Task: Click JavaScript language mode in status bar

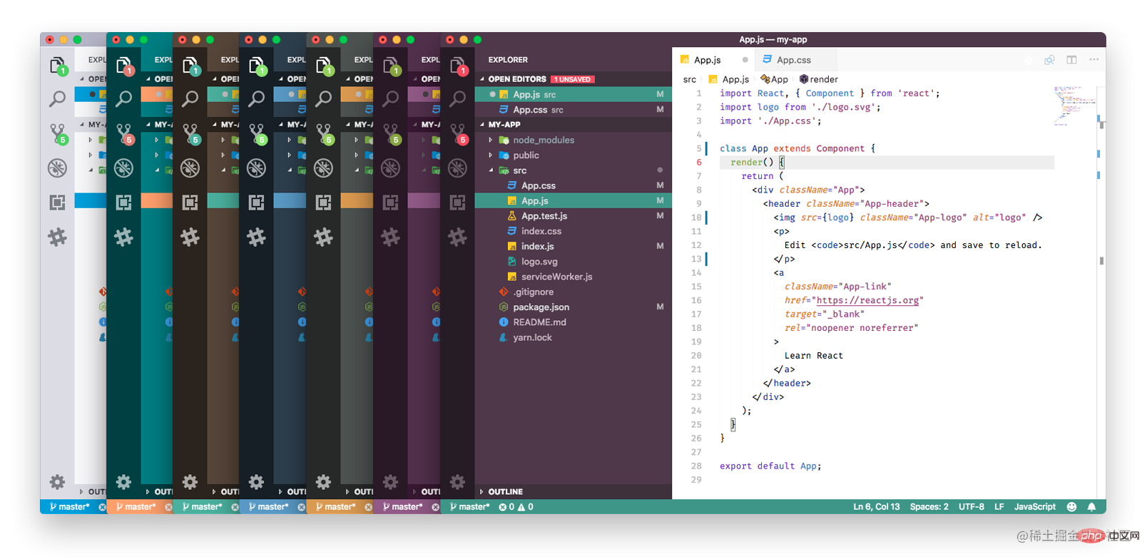Action: 1034,507
